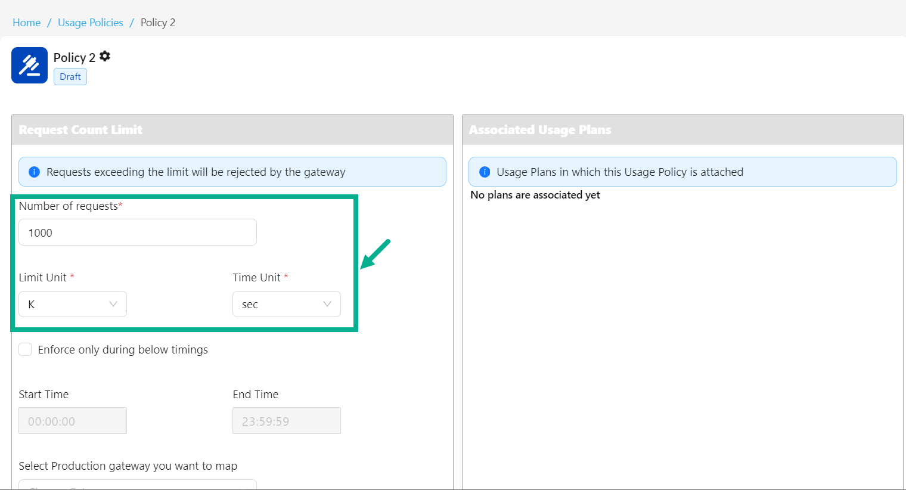Click info icon in request limit banner

35,172
